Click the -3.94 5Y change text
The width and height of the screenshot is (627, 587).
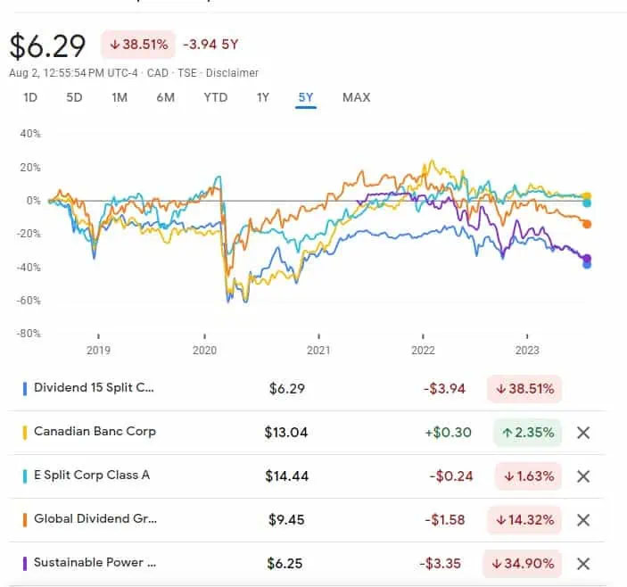tap(210, 45)
